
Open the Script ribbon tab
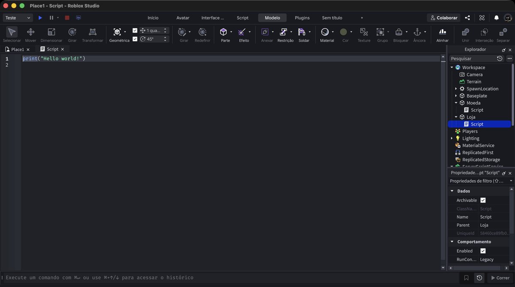pyautogui.click(x=242, y=18)
